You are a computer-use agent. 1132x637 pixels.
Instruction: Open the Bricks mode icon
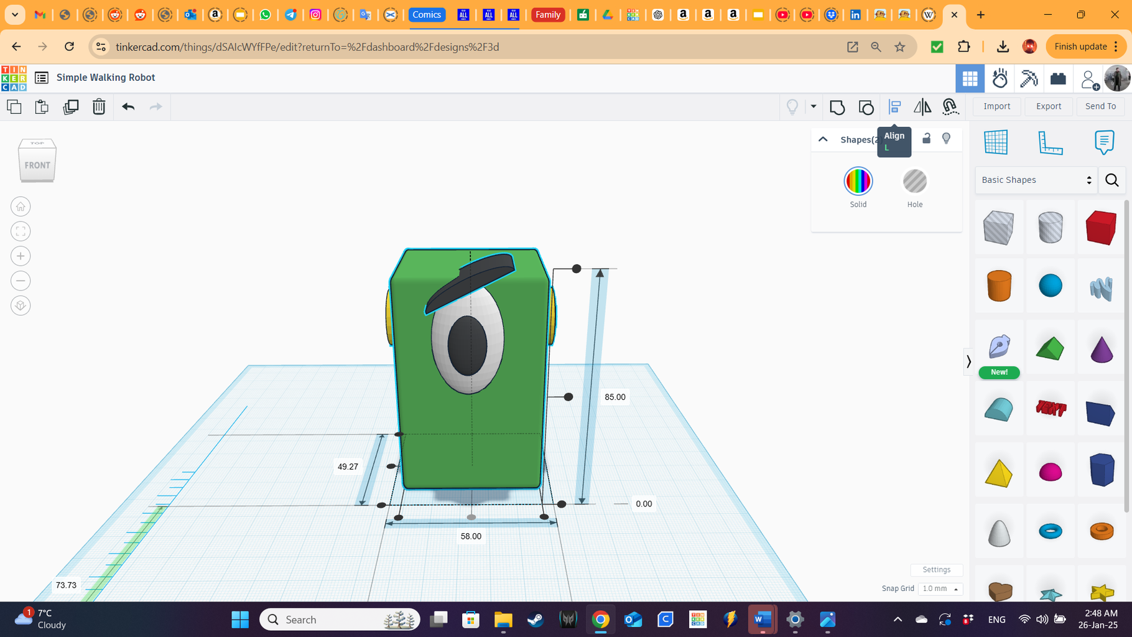1058,78
